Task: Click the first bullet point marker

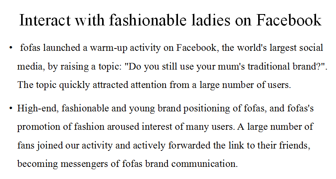Action: click(11, 49)
